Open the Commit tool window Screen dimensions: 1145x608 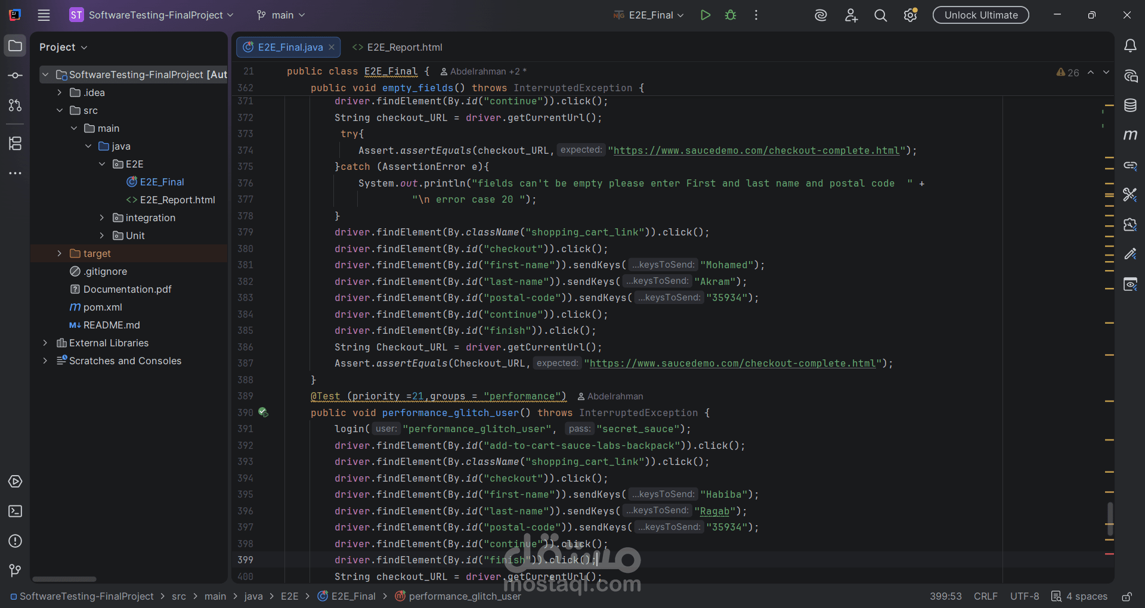click(15, 76)
